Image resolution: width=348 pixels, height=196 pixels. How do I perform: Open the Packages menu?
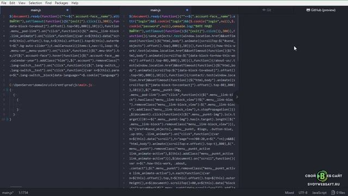click(x=61, y=3)
